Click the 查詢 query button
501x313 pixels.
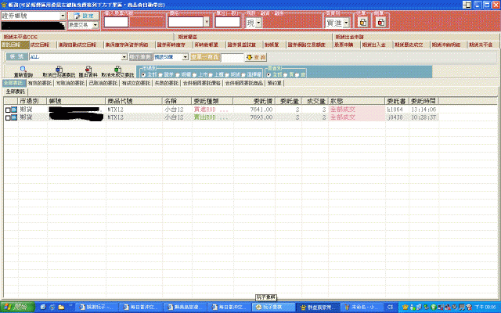click(256, 57)
